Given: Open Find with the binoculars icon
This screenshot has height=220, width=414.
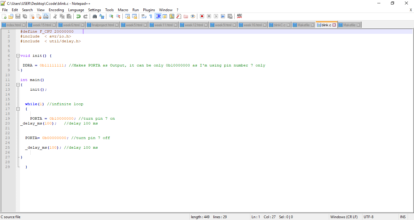Looking at the screenshot, I should click(95, 16).
